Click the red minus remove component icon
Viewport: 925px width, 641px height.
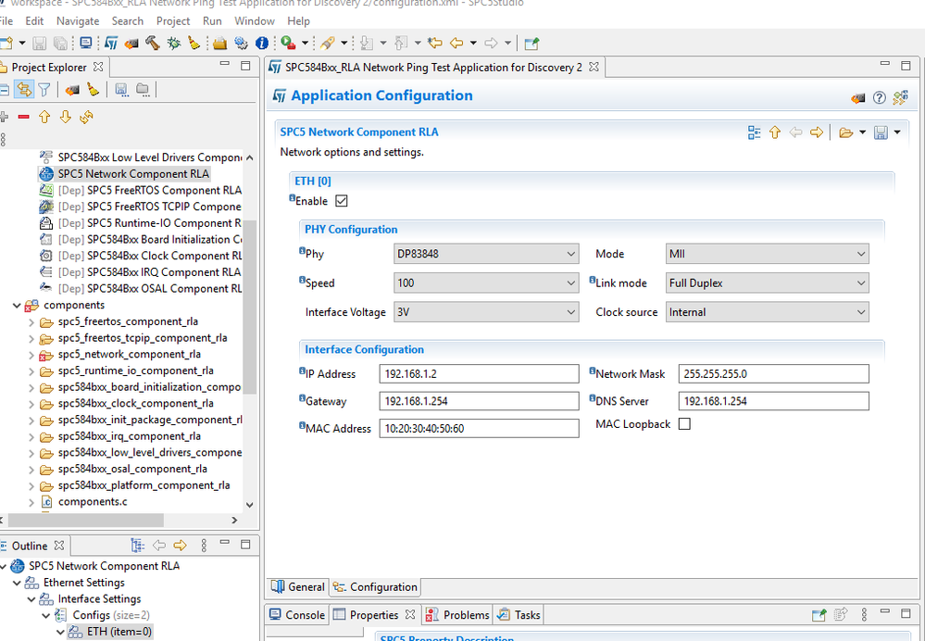coord(23,117)
